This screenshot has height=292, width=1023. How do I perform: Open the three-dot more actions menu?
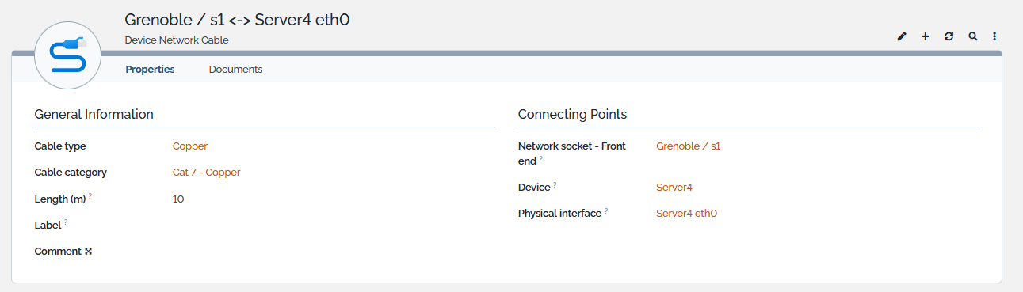click(x=994, y=36)
